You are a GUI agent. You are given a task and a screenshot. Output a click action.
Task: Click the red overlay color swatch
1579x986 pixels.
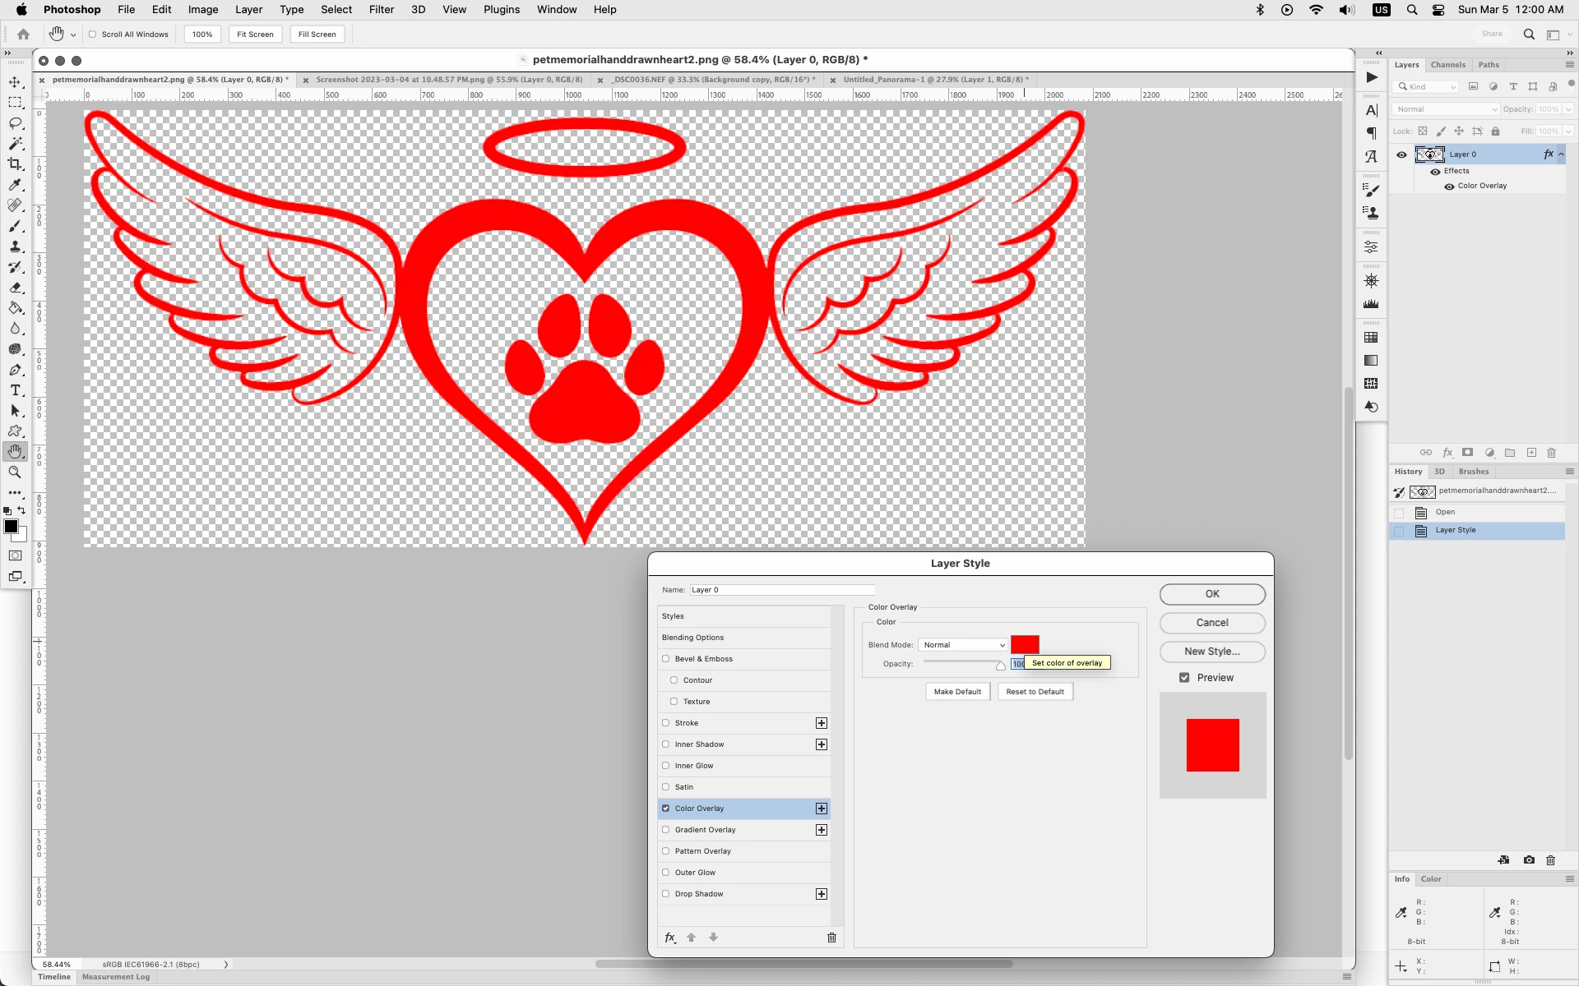coord(1025,644)
